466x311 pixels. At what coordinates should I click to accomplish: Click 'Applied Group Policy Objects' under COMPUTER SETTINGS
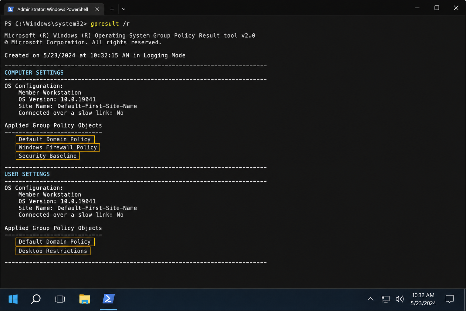pyautogui.click(x=53, y=125)
